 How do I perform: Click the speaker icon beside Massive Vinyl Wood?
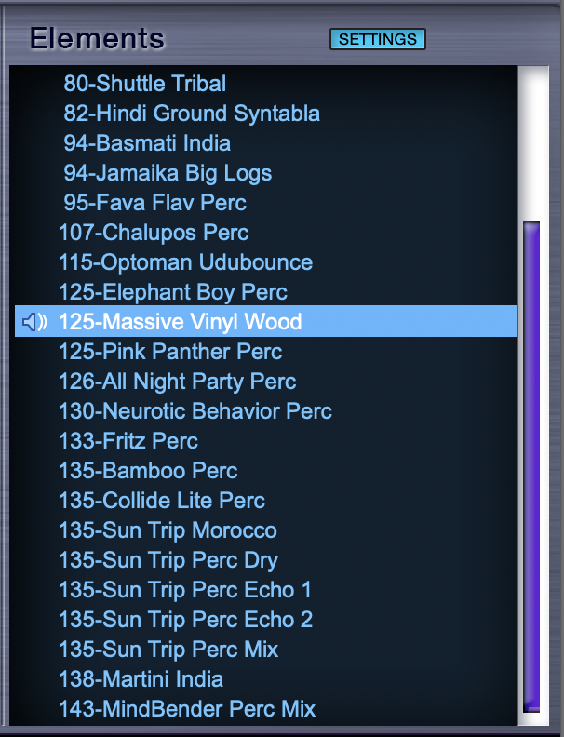34,322
